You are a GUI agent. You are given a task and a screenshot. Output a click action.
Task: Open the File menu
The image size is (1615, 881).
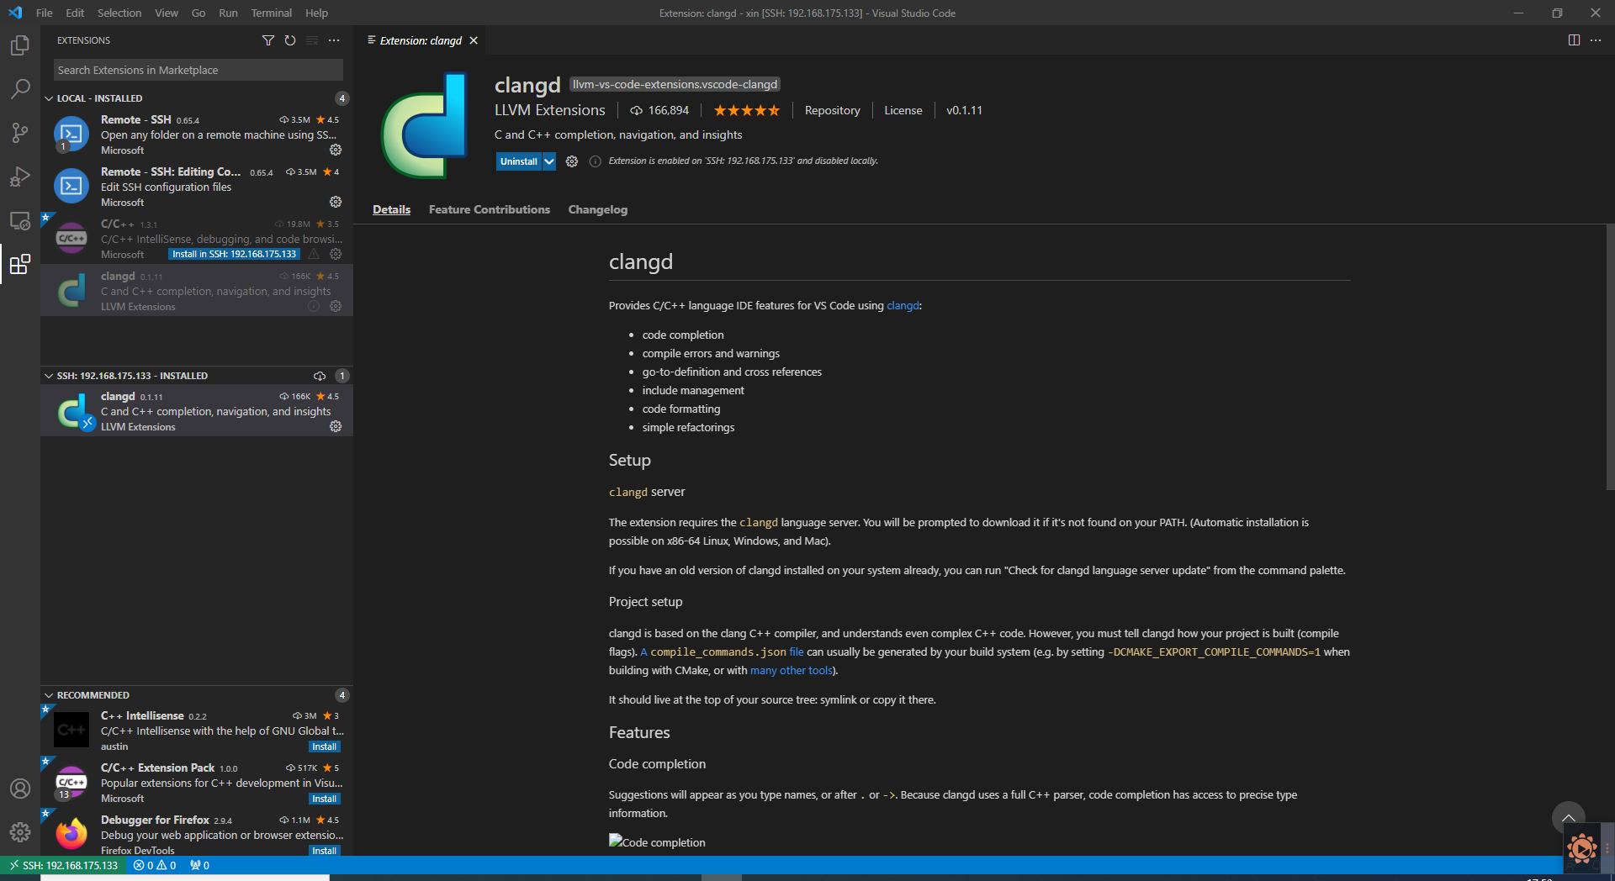click(45, 13)
